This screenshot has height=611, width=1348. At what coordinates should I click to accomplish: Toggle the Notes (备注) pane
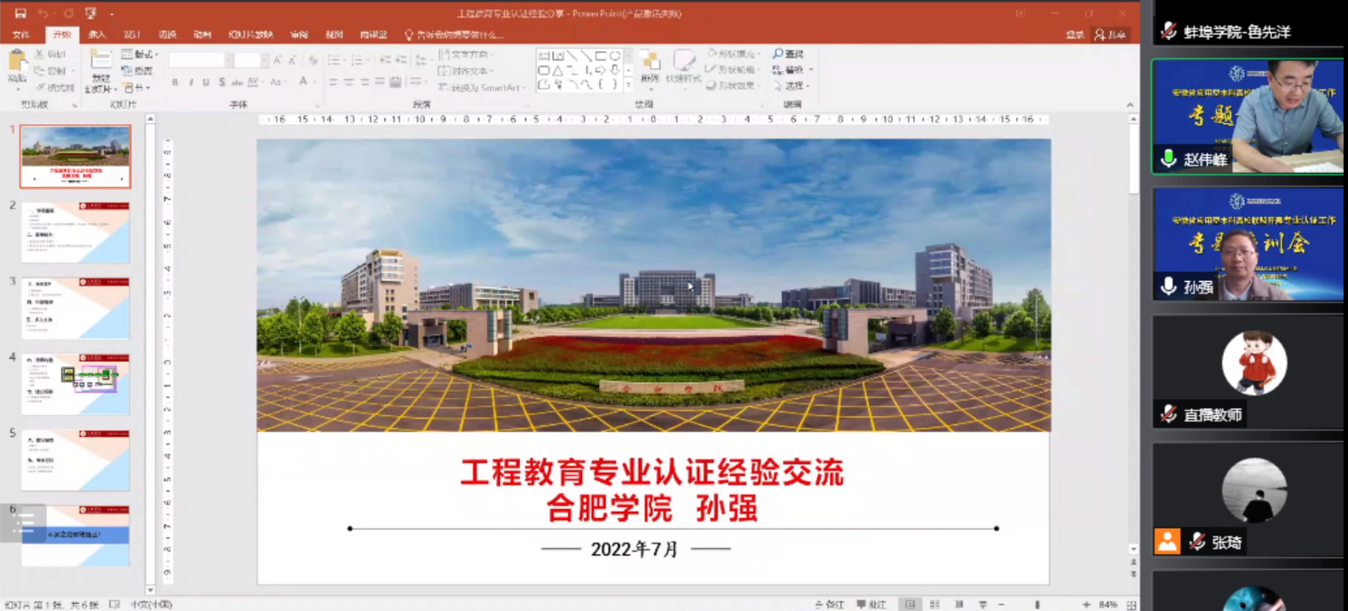[x=830, y=604]
